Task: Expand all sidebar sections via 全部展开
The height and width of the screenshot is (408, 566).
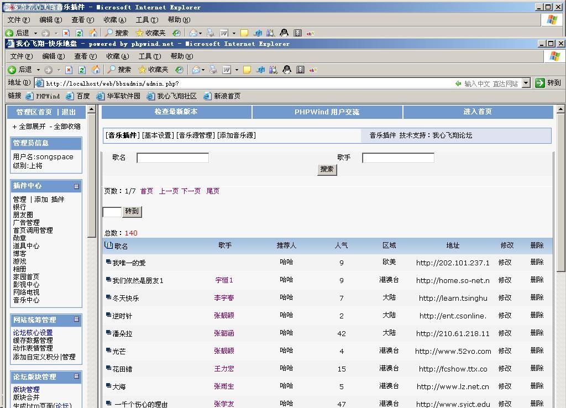Action: [29, 127]
